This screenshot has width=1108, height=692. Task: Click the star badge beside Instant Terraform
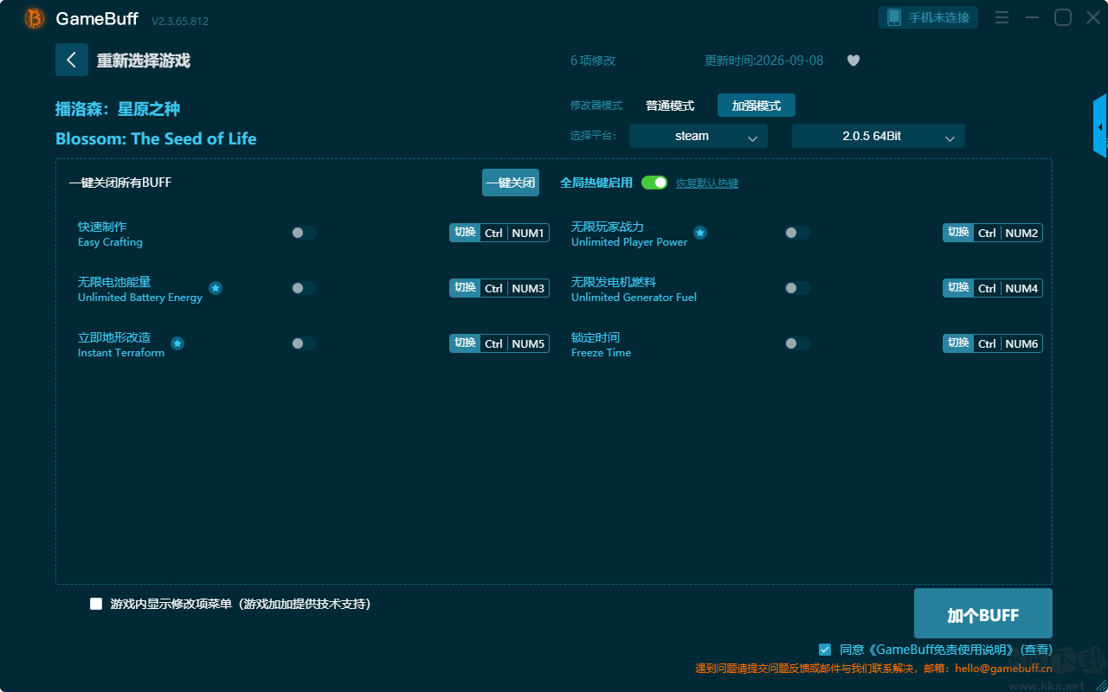[177, 343]
